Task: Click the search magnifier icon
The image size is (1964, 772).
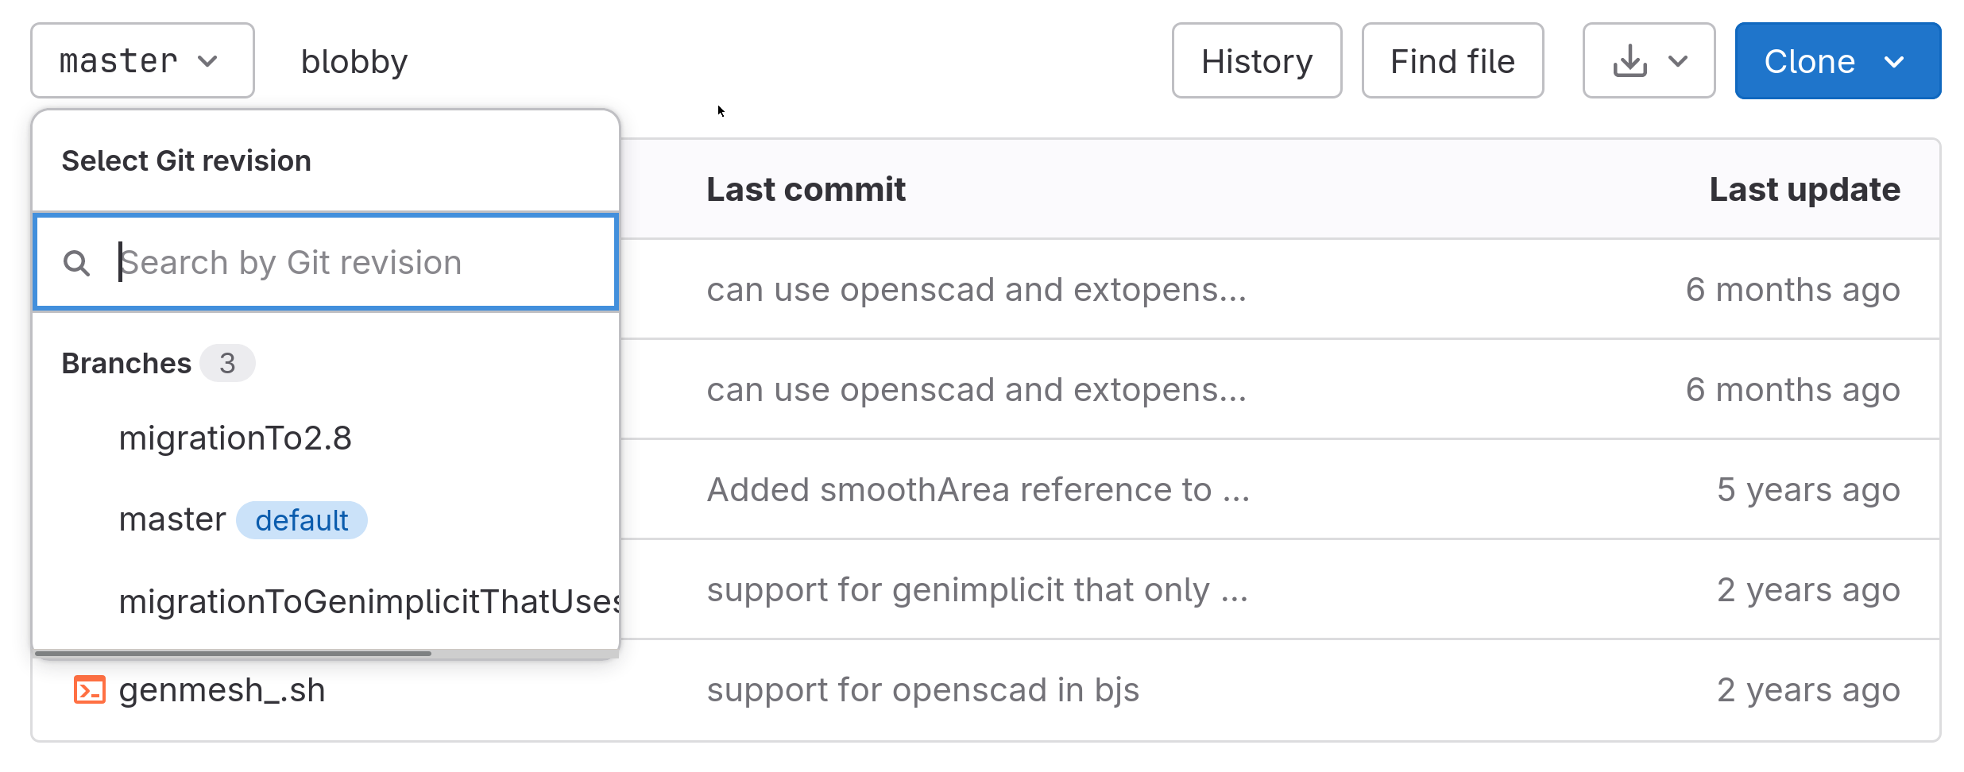Action: coord(76,263)
